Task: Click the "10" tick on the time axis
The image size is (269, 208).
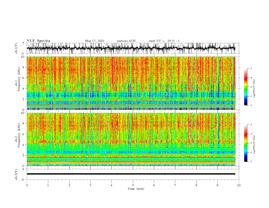Action: pyautogui.click(x=239, y=185)
